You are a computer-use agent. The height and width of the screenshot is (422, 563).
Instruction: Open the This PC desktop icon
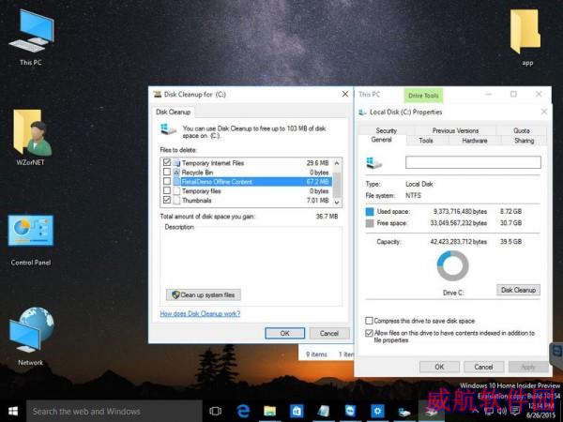(31, 38)
